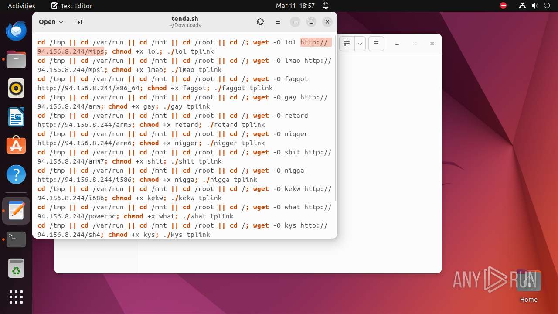Click ./lol tplink command text
This screenshot has height=314, width=558.
(191, 51)
